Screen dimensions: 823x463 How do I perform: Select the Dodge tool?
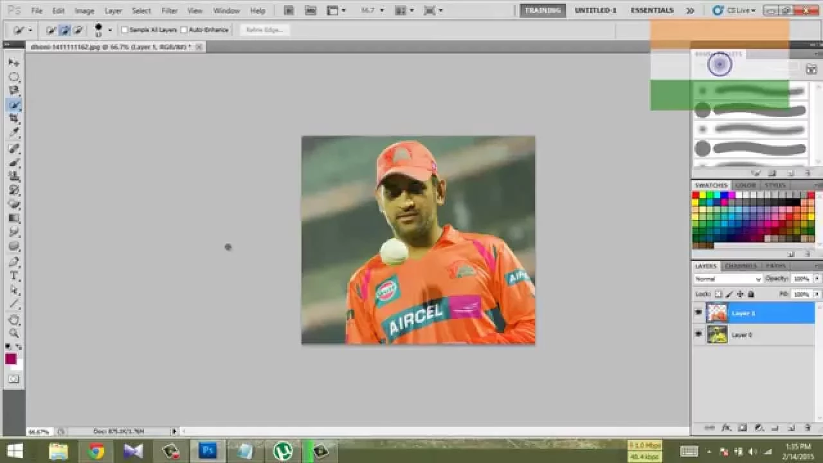click(x=14, y=246)
